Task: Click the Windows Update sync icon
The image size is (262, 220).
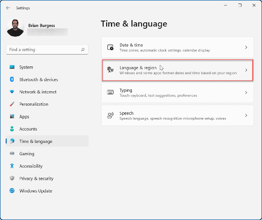Action: point(12,191)
